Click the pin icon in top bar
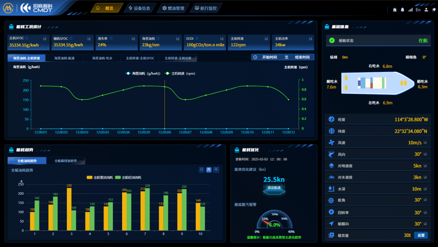 click(x=434, y=9)
